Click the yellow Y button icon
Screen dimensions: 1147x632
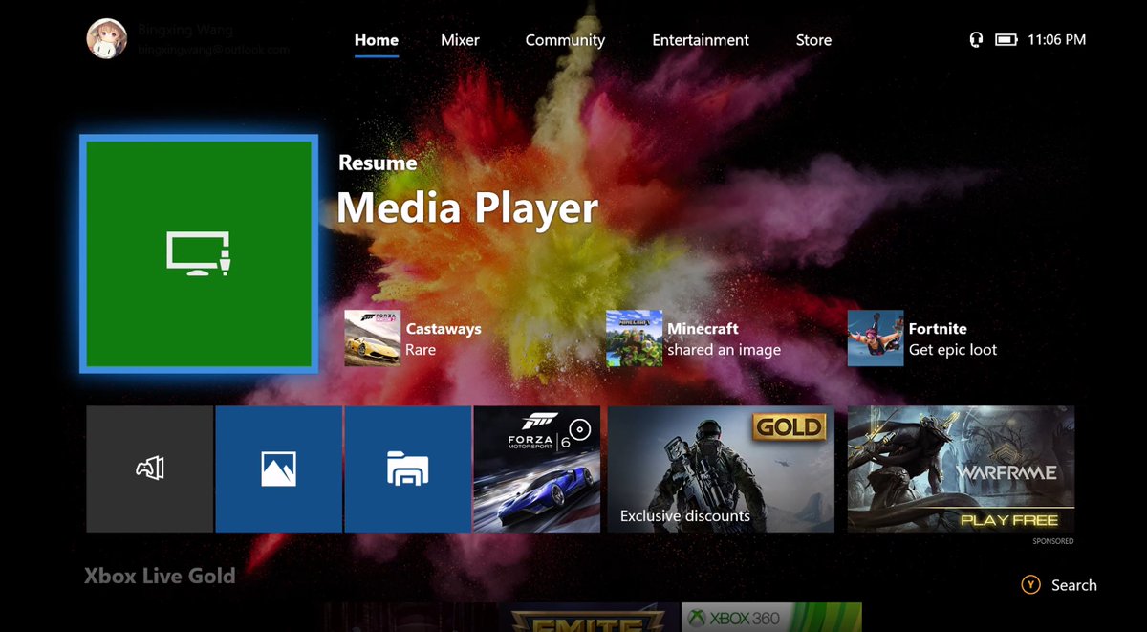tap(1030, 585)
